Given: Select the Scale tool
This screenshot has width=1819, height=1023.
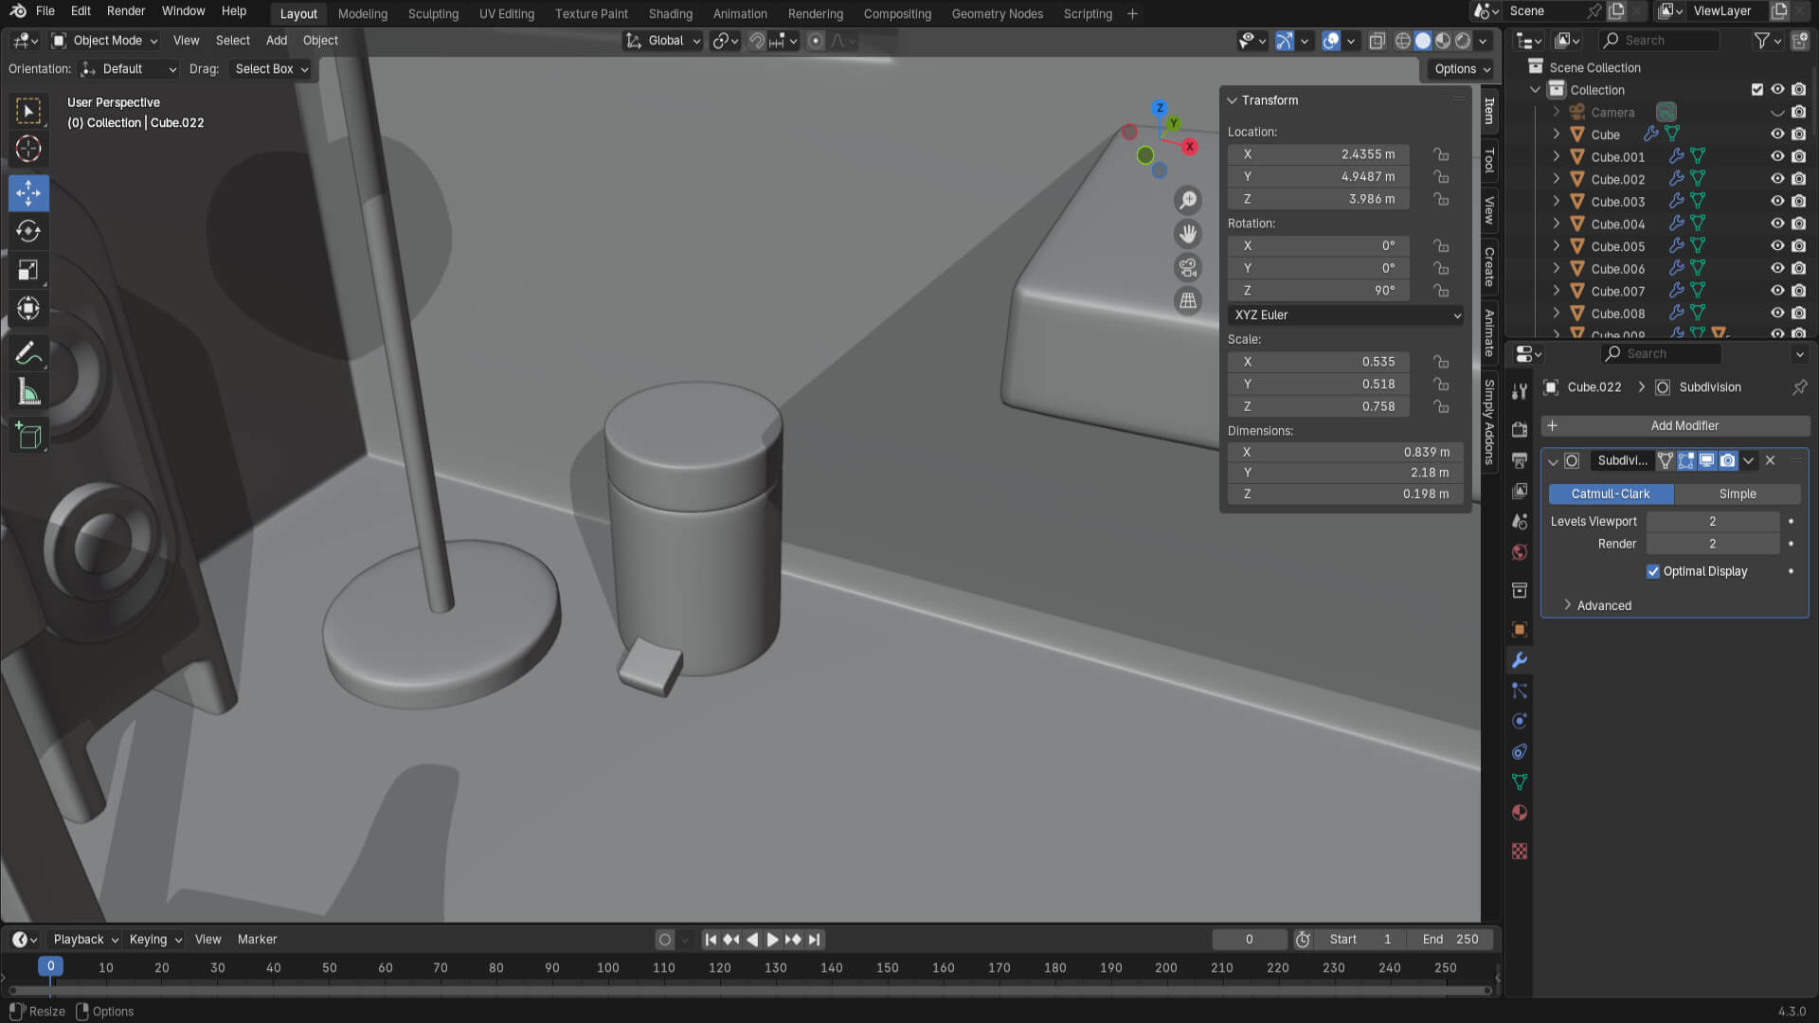Looking at the screenshot, I should pos(28,270).
